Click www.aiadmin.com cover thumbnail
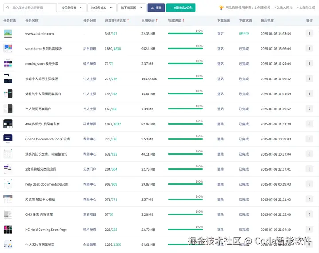The height and width of the screenshot is (253, 319). tap(8, 33)
